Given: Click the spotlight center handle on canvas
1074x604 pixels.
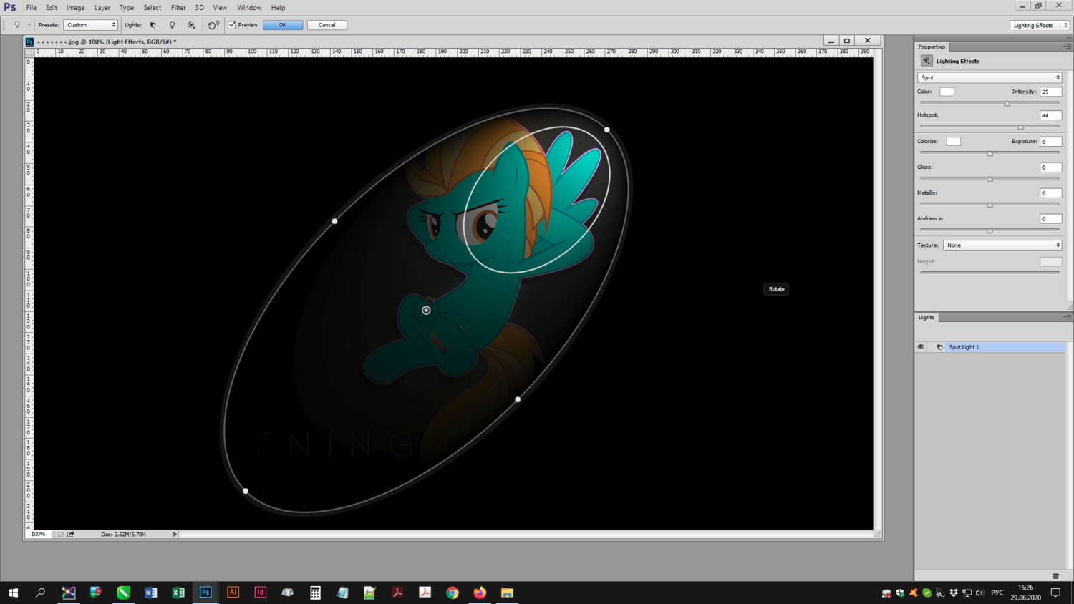Looking at the screenshot, I should click(x=426, y=311).
